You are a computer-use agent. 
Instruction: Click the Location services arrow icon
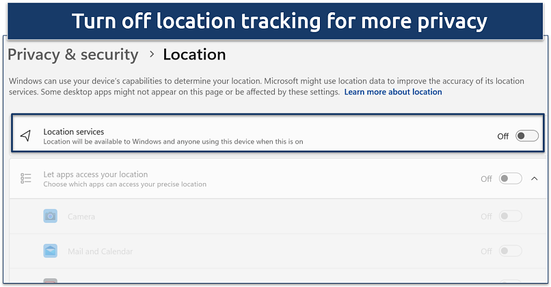[26, 136]
